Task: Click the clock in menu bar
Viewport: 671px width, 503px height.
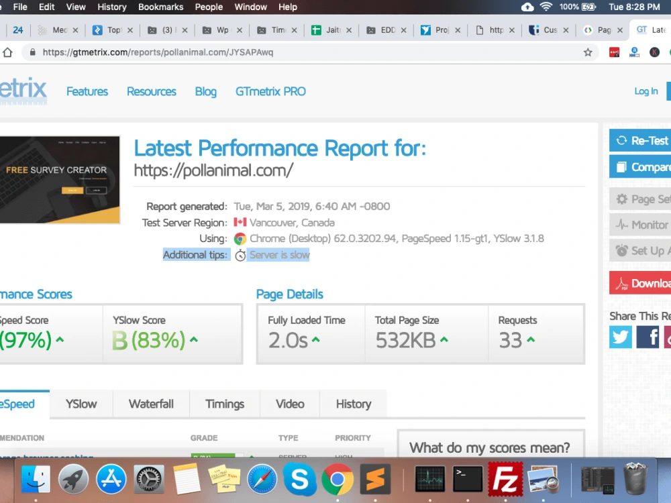Action: pos(634,7)
